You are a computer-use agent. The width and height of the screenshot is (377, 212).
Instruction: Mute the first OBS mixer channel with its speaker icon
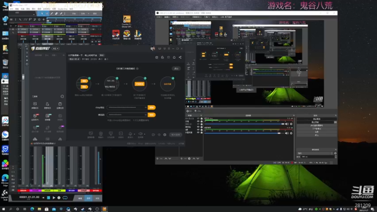coord(287,124)
